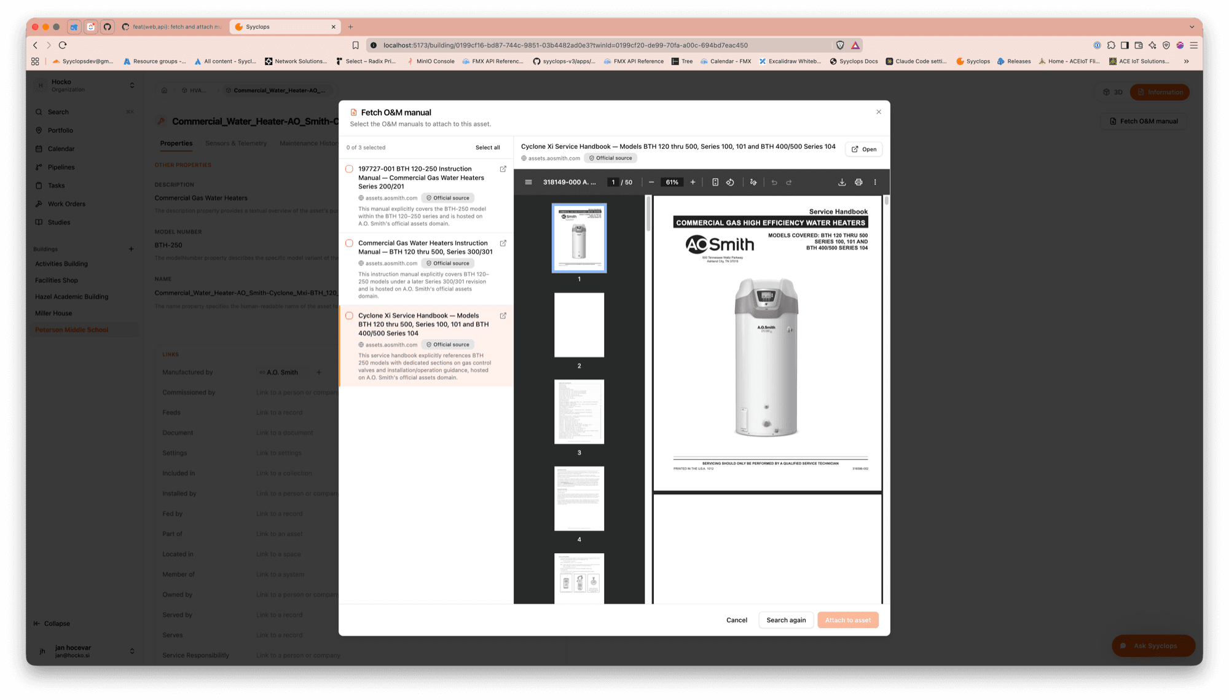Open Peterson Middle School building
Image resolution: width=1229 pixels, height=700 pixels.
pyautogui.click(x=71, y=330)
